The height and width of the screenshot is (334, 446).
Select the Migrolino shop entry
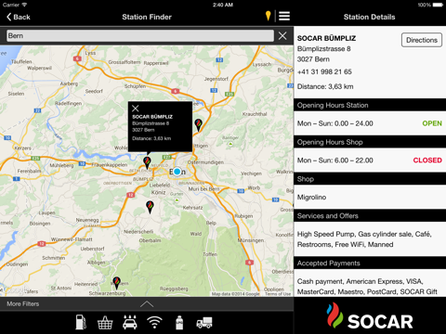pos(370,197)
